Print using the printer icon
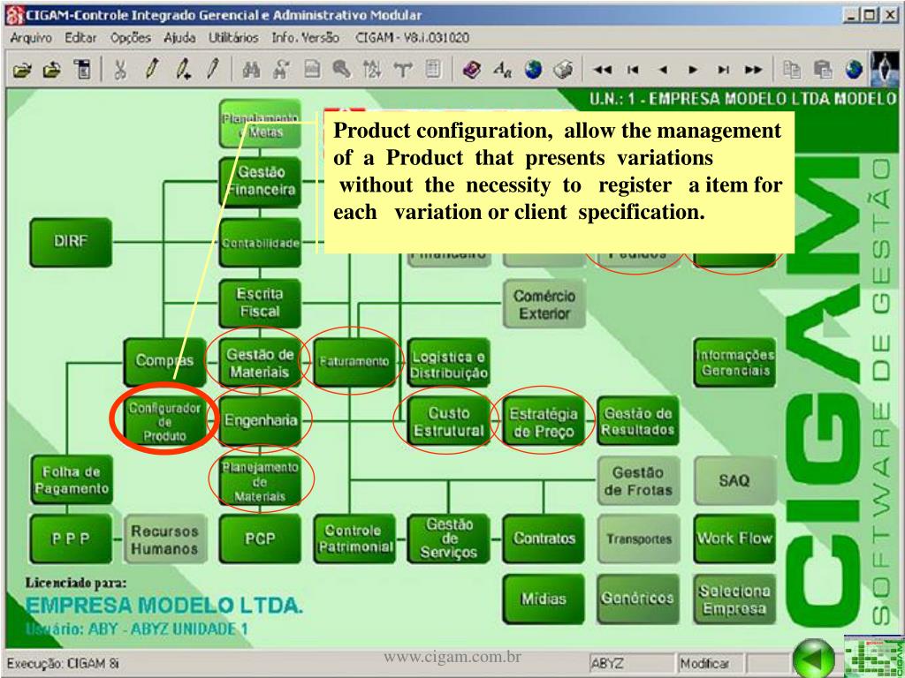The height and width of the screenshot is (678, 905). [561, 70]
